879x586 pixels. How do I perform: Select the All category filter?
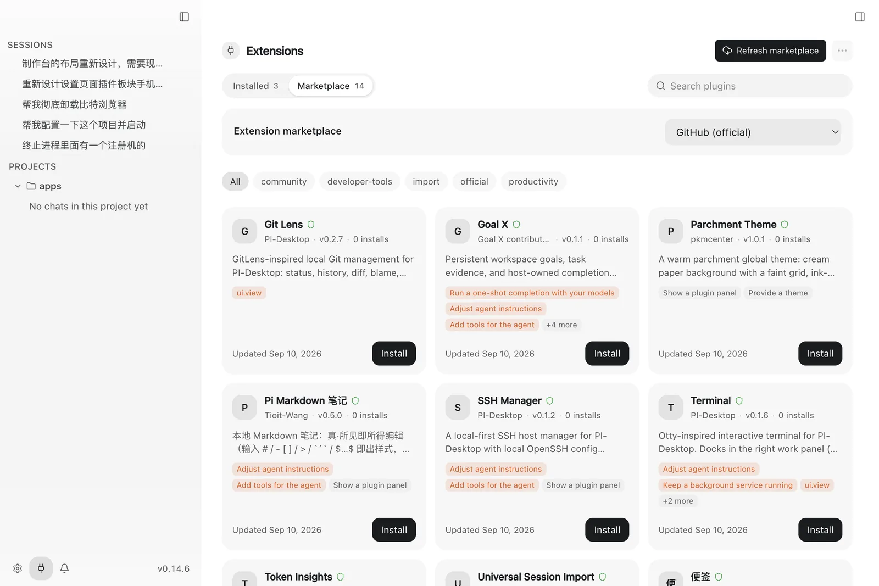[235, 182]
